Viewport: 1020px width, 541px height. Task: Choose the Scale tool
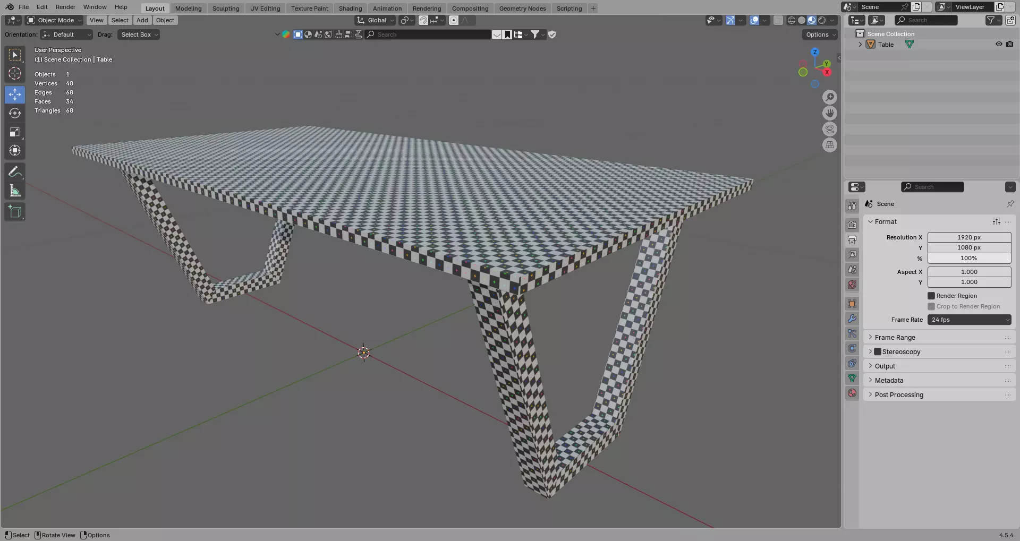(x=15, y=132)
